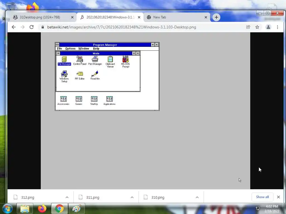Expand options chevron for 311.png download
Viewport: 286px width, 214px height.
point(132,197)
